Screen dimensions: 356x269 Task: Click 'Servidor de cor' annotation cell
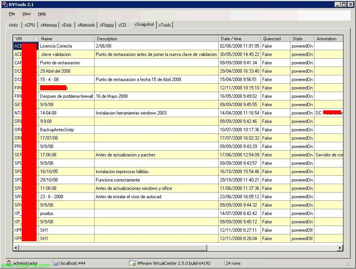(329, 155)
